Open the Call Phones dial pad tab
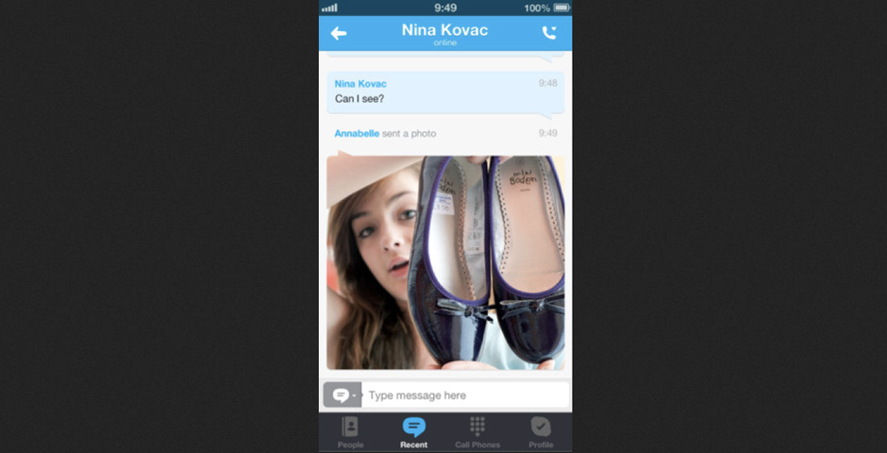 coord(477,433)
